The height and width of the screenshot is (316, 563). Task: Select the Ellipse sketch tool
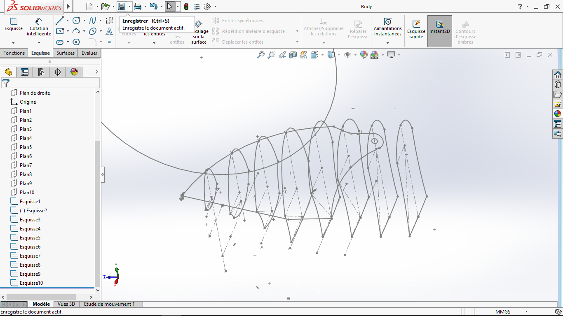93,31
